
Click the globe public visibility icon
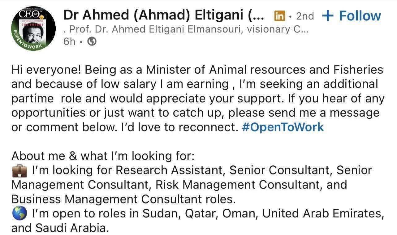[x=92, y=42]
